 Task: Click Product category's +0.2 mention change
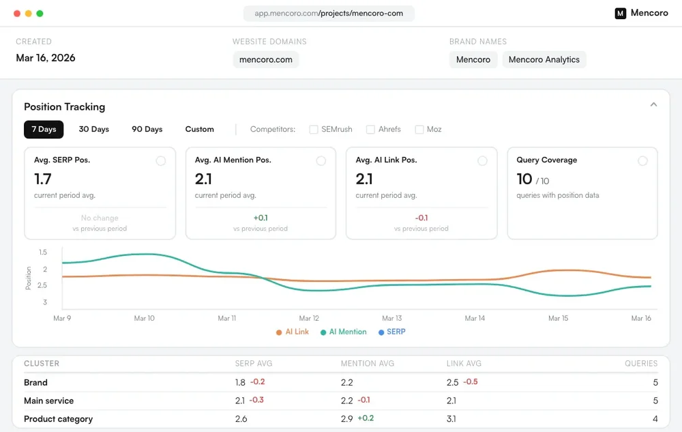coord(366,418)
